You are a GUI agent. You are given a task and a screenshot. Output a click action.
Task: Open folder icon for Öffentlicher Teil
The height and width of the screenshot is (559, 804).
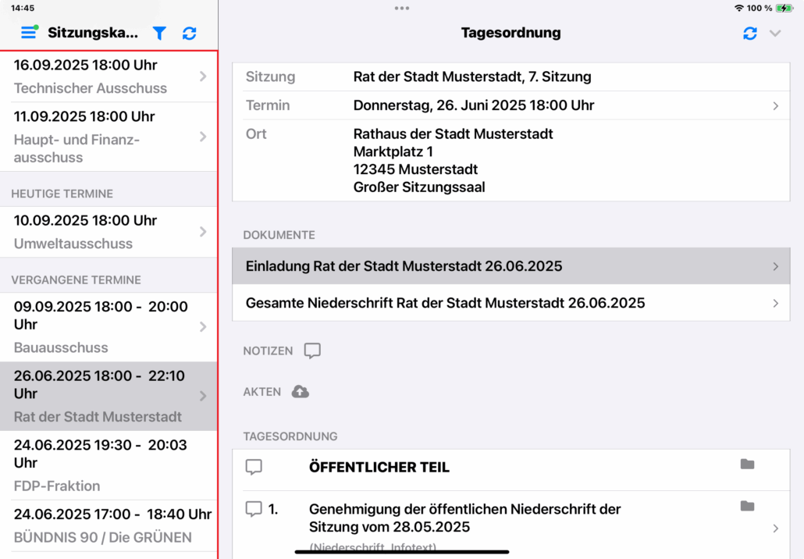[747, 465]
